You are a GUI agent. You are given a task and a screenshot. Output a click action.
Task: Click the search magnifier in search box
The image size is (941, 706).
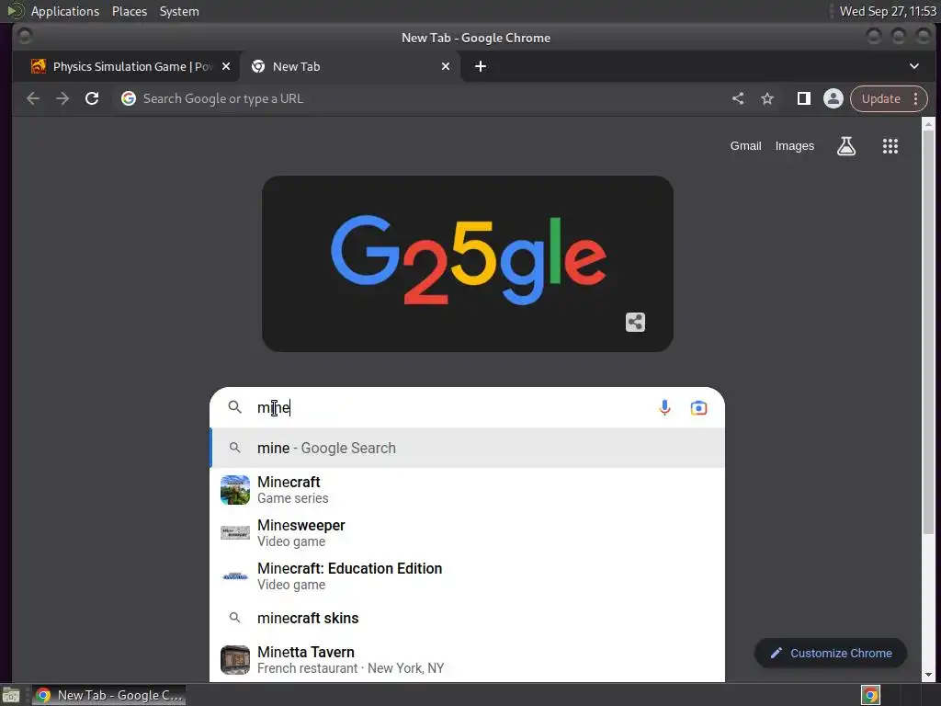click(x=234, y=407)
